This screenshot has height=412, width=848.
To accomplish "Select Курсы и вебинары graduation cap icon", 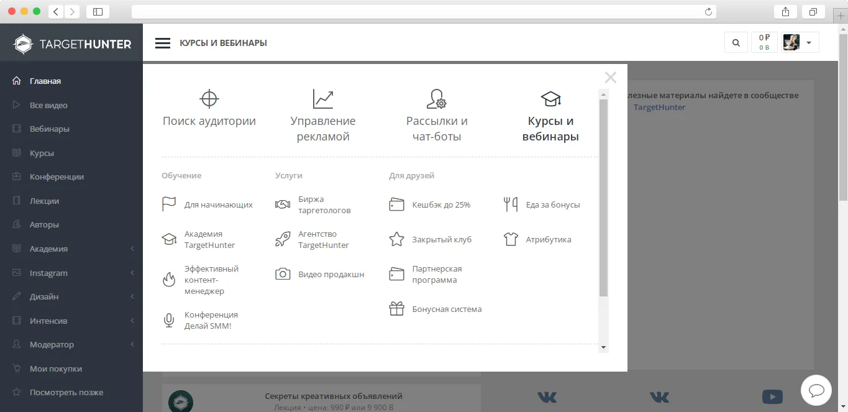I will tap(550, 99).
